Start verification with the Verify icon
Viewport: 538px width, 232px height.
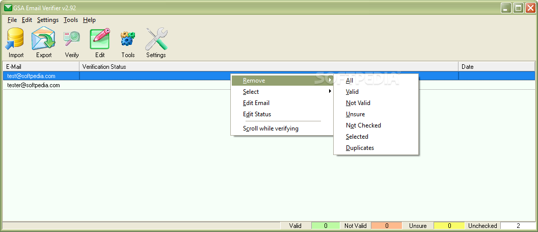pos(72,39)
